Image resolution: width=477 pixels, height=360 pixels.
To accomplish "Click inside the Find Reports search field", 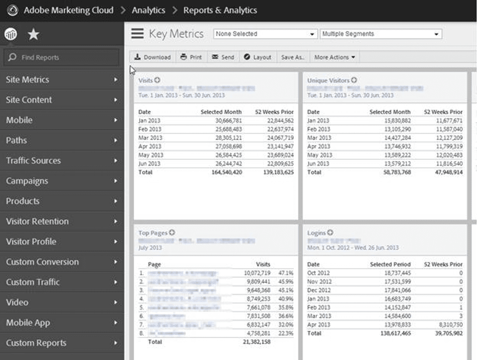I will [x=62, y=57].
